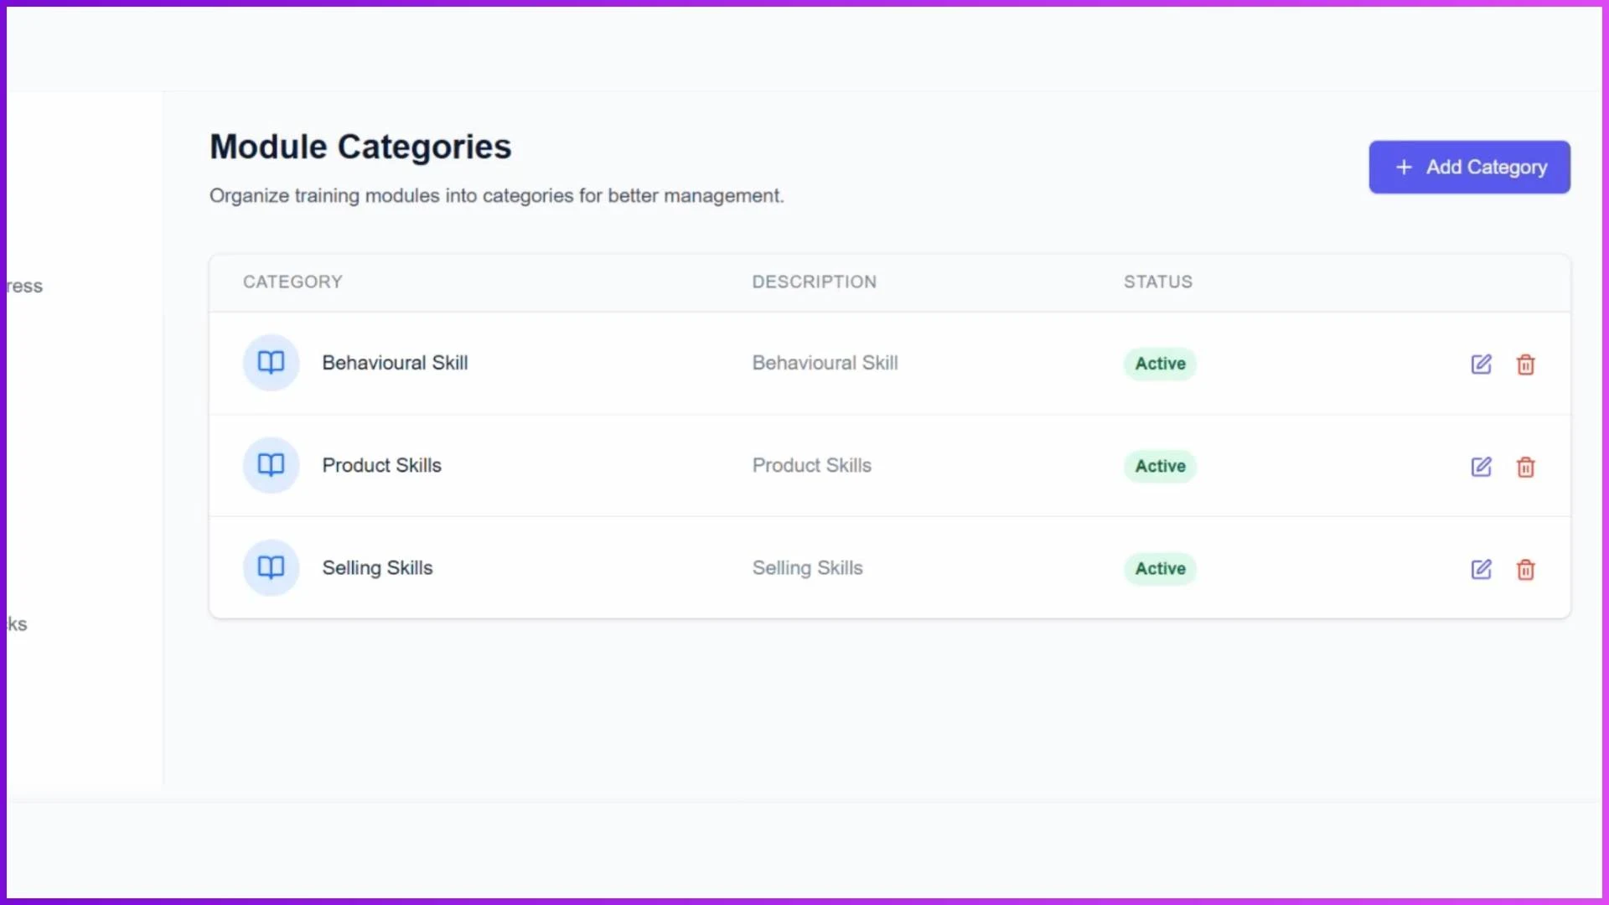Select the edit icon for Behavioural Skill
Image resolution: width=1609 pixels, height=905 pixels.
pos(1482,365)
